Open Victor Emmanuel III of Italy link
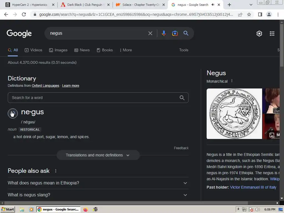This screenshot has width=284, height=213. [x=253, y=187]
